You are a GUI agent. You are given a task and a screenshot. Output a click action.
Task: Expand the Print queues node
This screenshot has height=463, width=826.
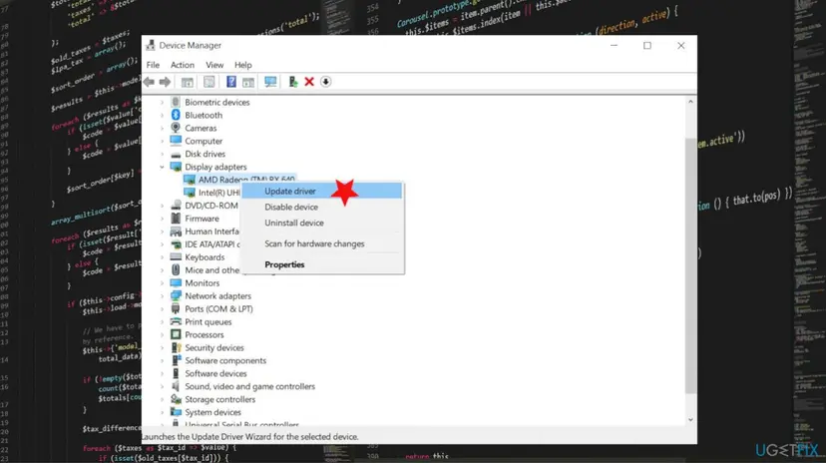163,322
